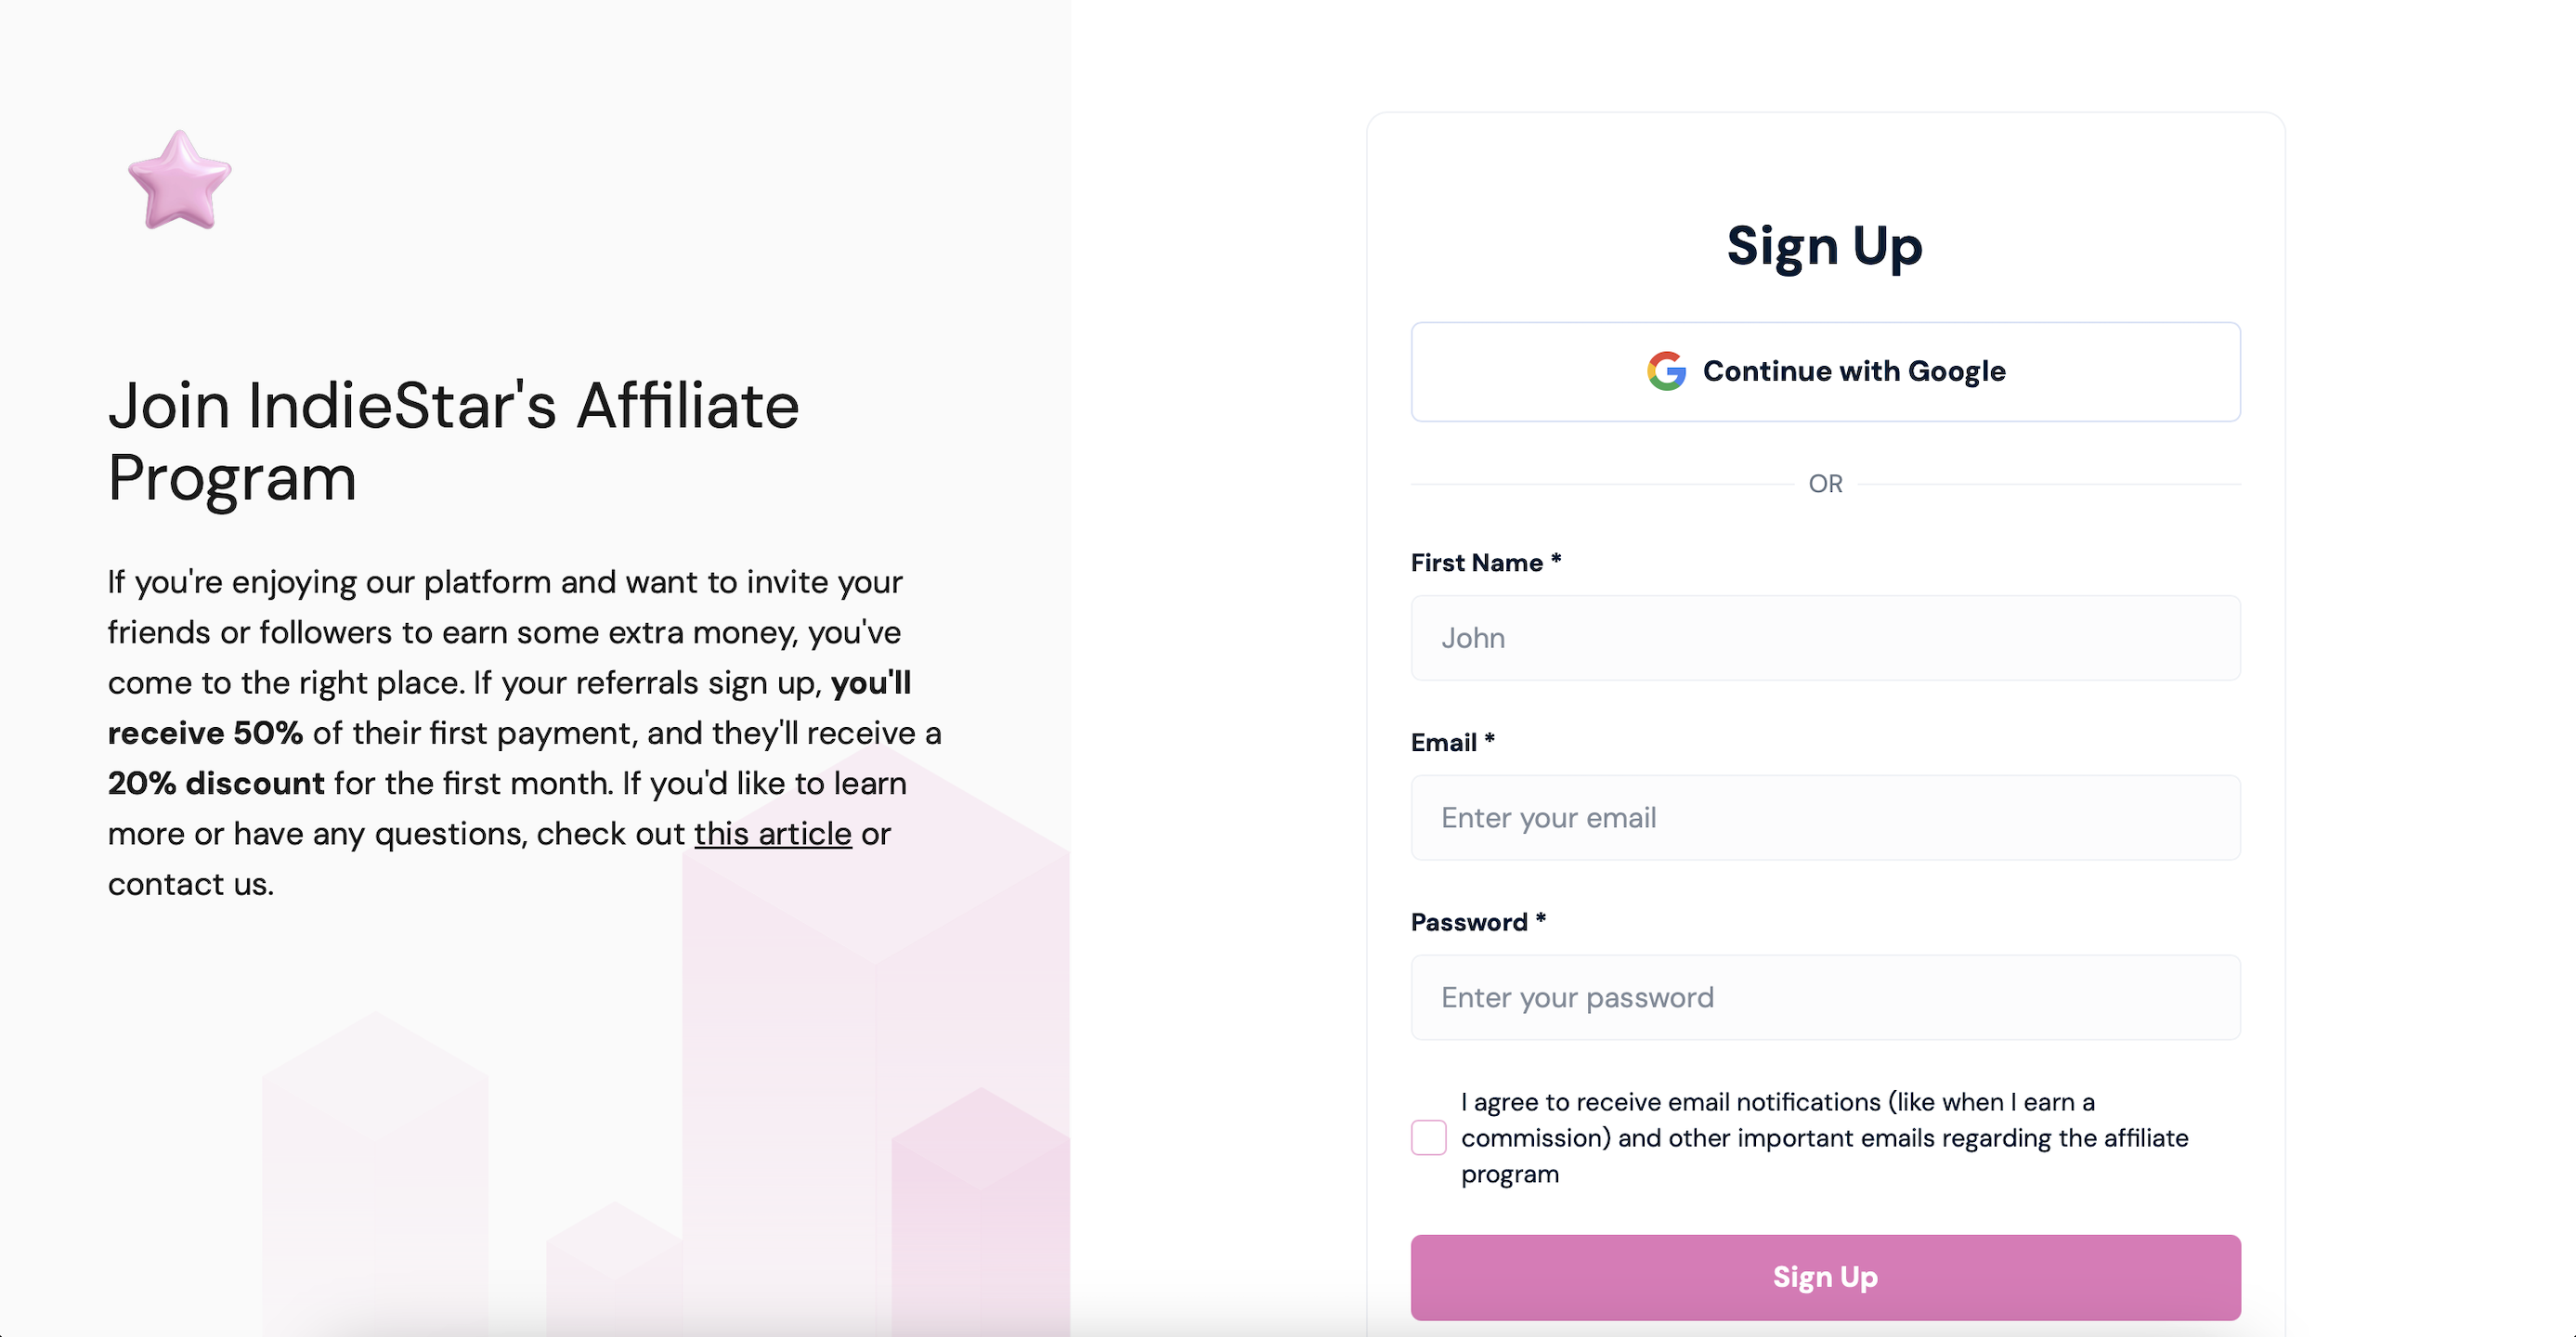This screenshot has height=1337, width=2576.
Task: Click the pink IndieStar star logo
Action: pyautogui.click(x=180, y=181)
